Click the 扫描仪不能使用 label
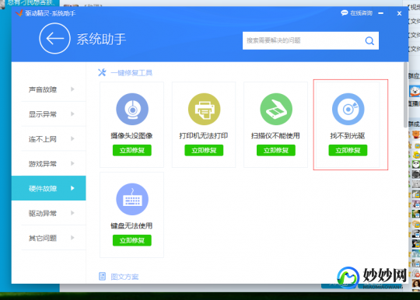Screen dimensions: 420x300 pos(275,136)
